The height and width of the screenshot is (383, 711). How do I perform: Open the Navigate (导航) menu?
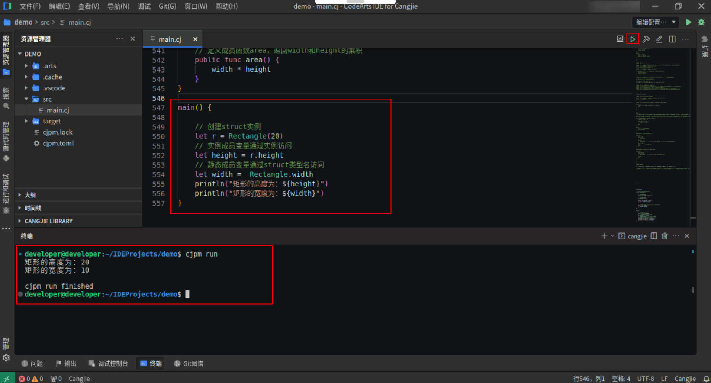pos(118,6)
